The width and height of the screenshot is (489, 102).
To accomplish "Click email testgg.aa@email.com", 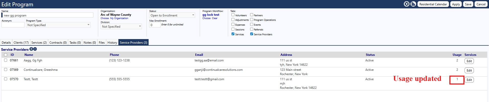I will click(209, 60).
